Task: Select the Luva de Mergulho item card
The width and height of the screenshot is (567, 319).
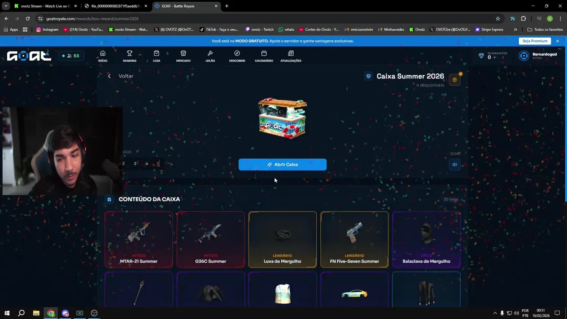Action: tap(283, 240)
